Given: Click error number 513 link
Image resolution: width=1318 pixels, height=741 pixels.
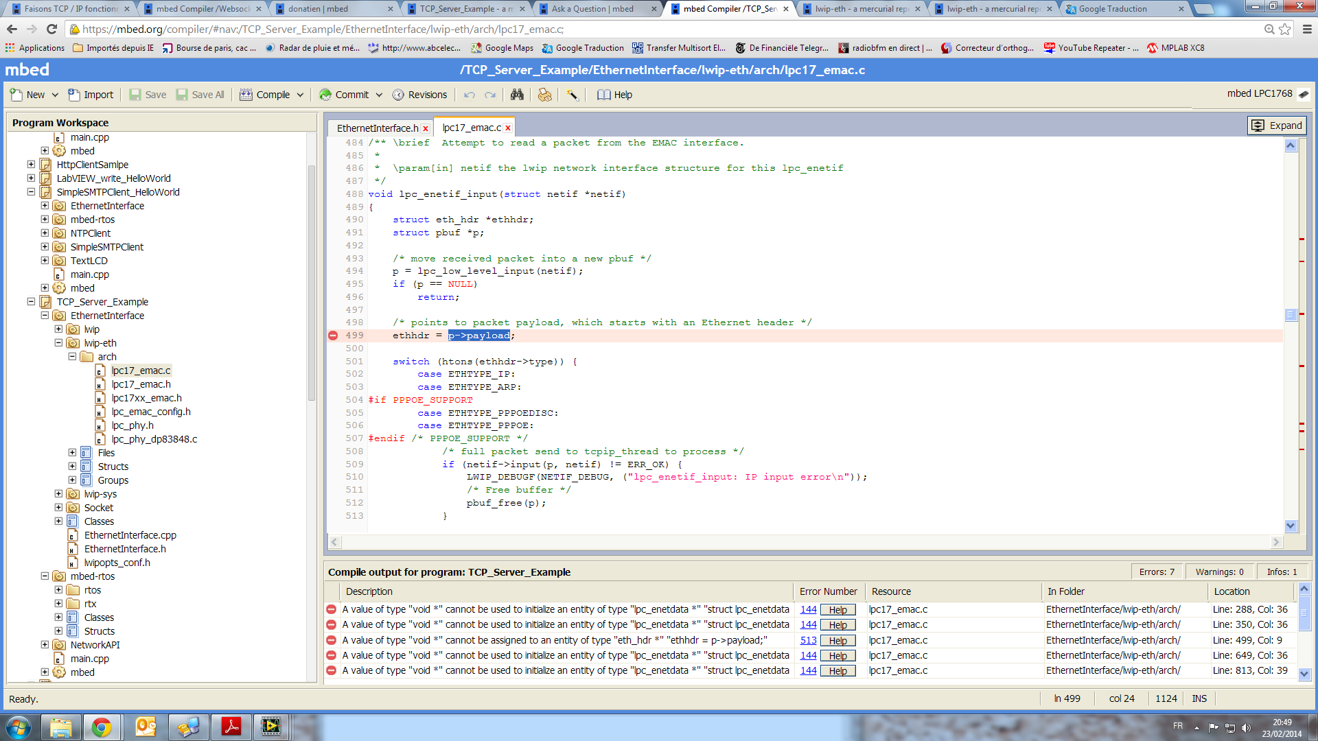Looking at the screenshot, I should click(808, 640).
